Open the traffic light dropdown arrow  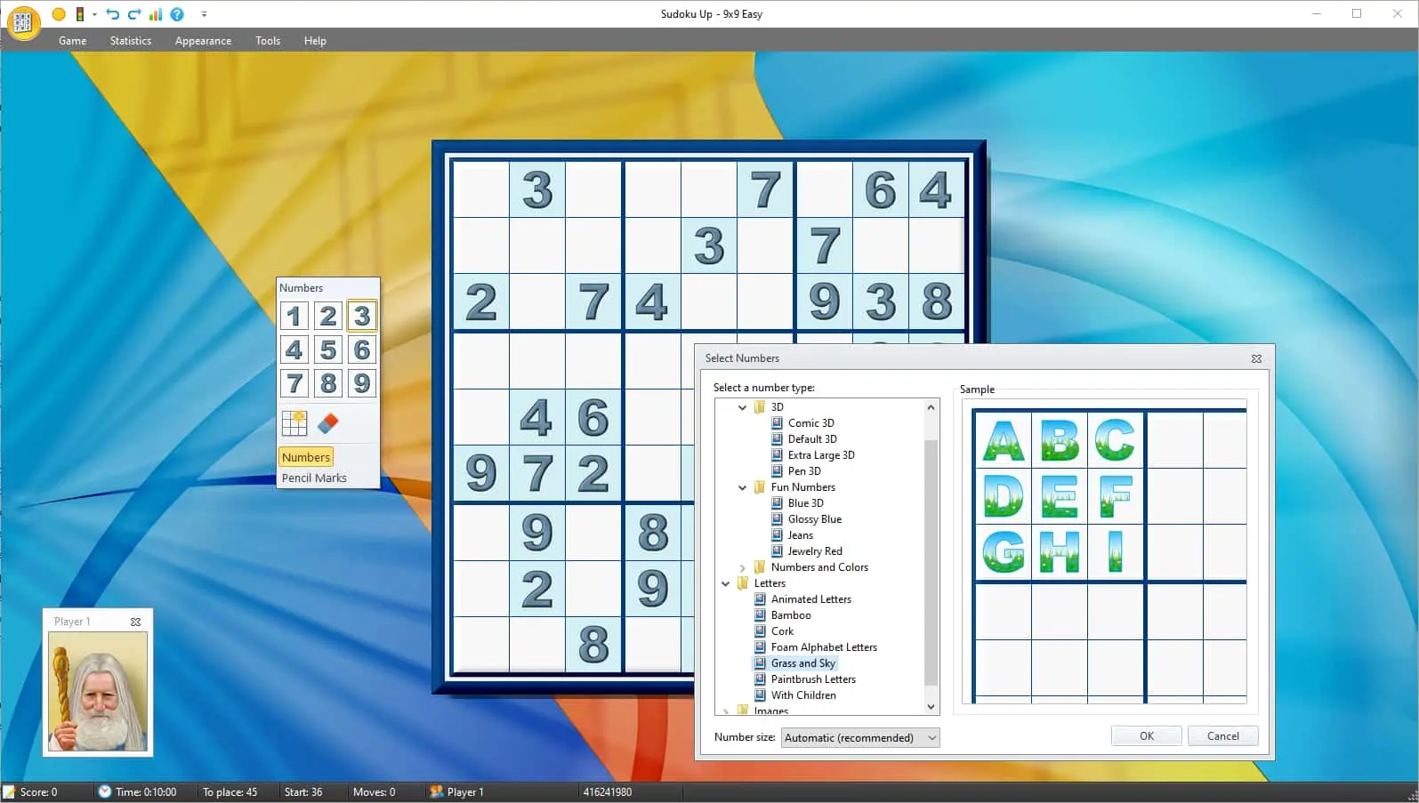click(x=94, y=14)
